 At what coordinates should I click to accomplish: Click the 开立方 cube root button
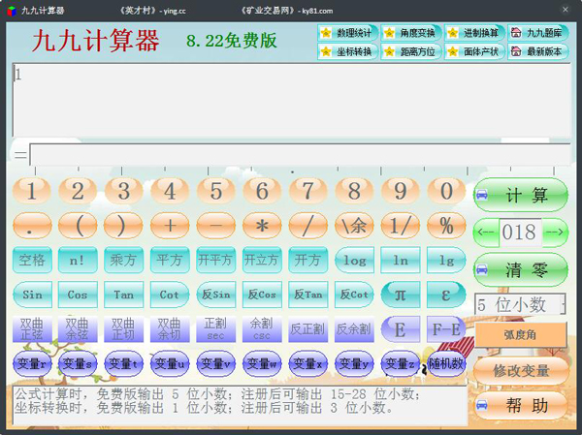pyautogui.click(x=262, y=260)
